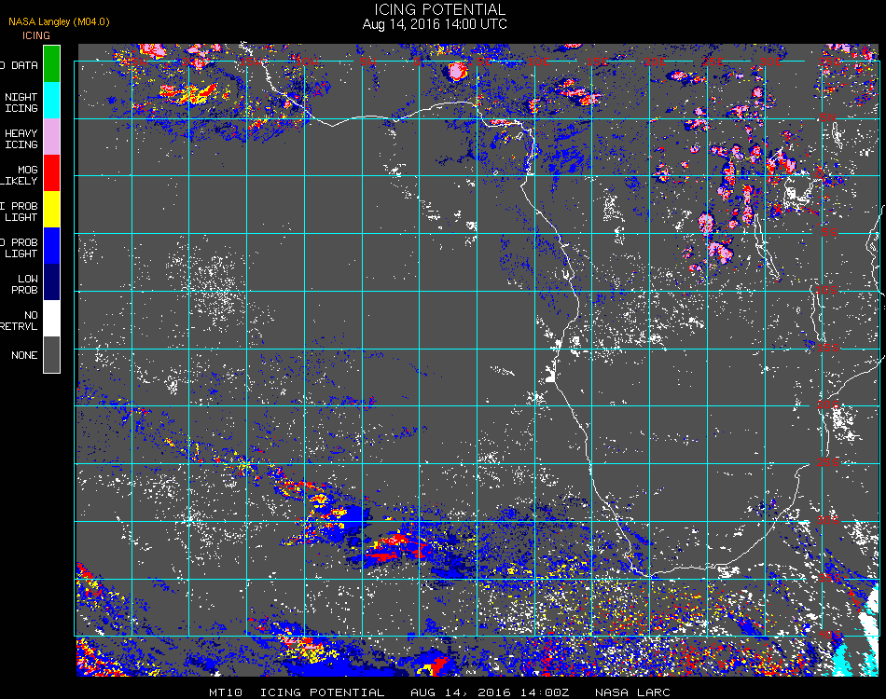Click the '20E' longitude label
The image size is (886, 699).
coord(655,61)
